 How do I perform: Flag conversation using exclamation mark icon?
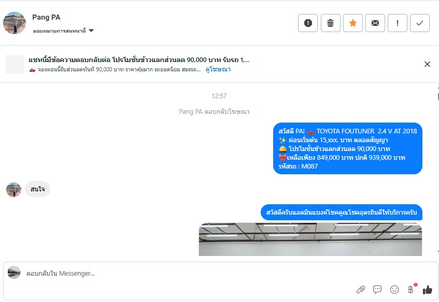point(398,23)
